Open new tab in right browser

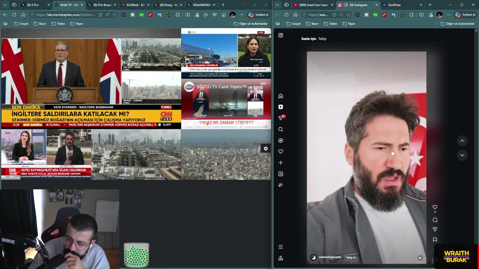430,5
